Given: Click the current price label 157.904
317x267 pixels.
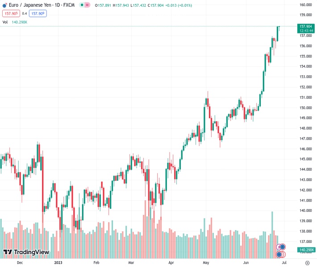Looking at the screenshot, I should (x=305, y=27).
